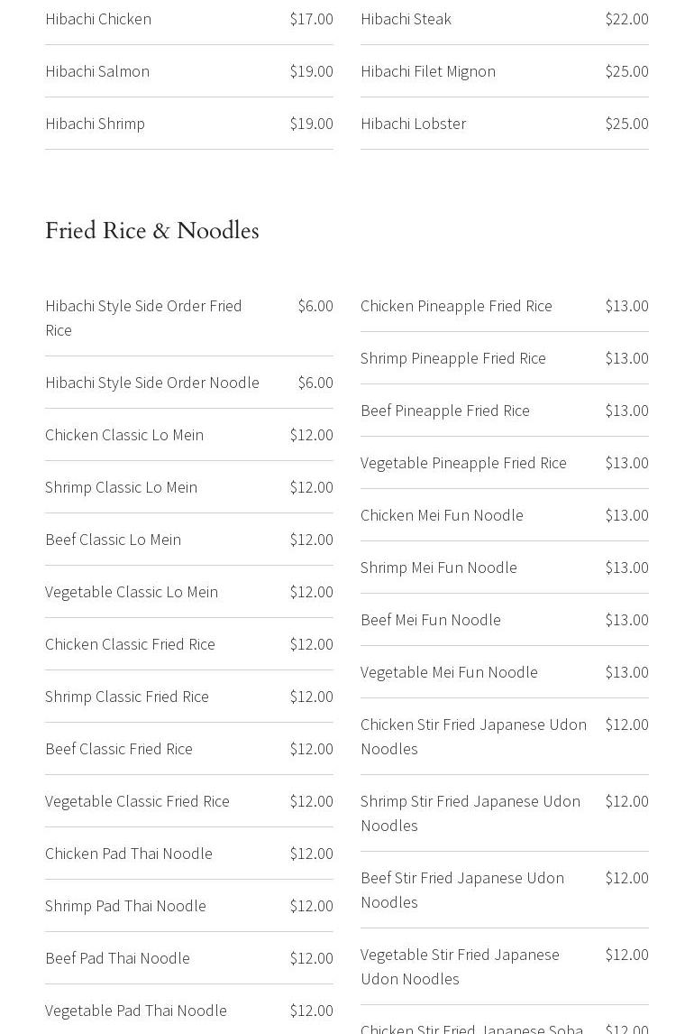Choose Chicken Pad Thai Noodle

coord(129,854)
